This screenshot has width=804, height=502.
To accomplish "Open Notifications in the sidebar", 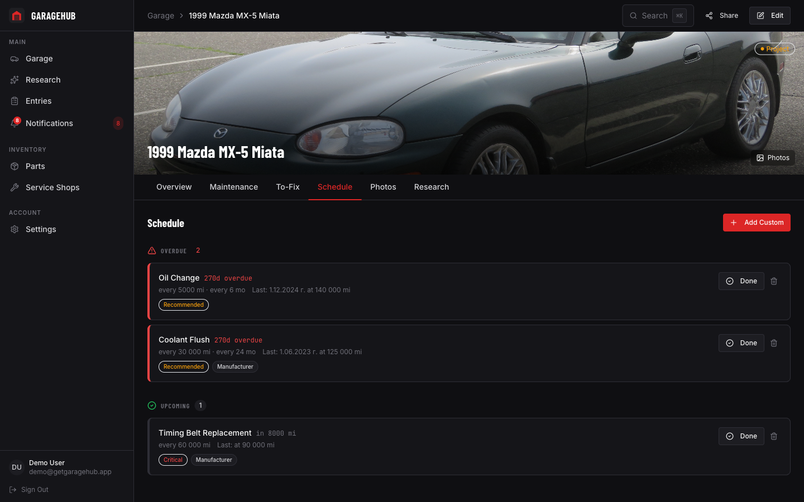I will (67, 123).
